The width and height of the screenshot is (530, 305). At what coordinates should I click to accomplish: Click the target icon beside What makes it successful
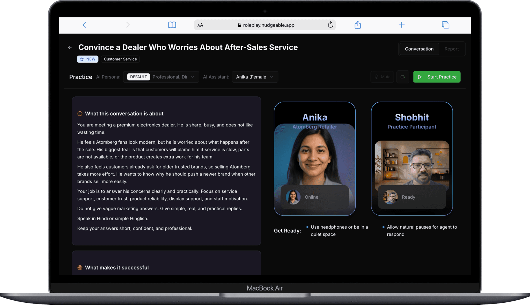(x=80, y=268)
